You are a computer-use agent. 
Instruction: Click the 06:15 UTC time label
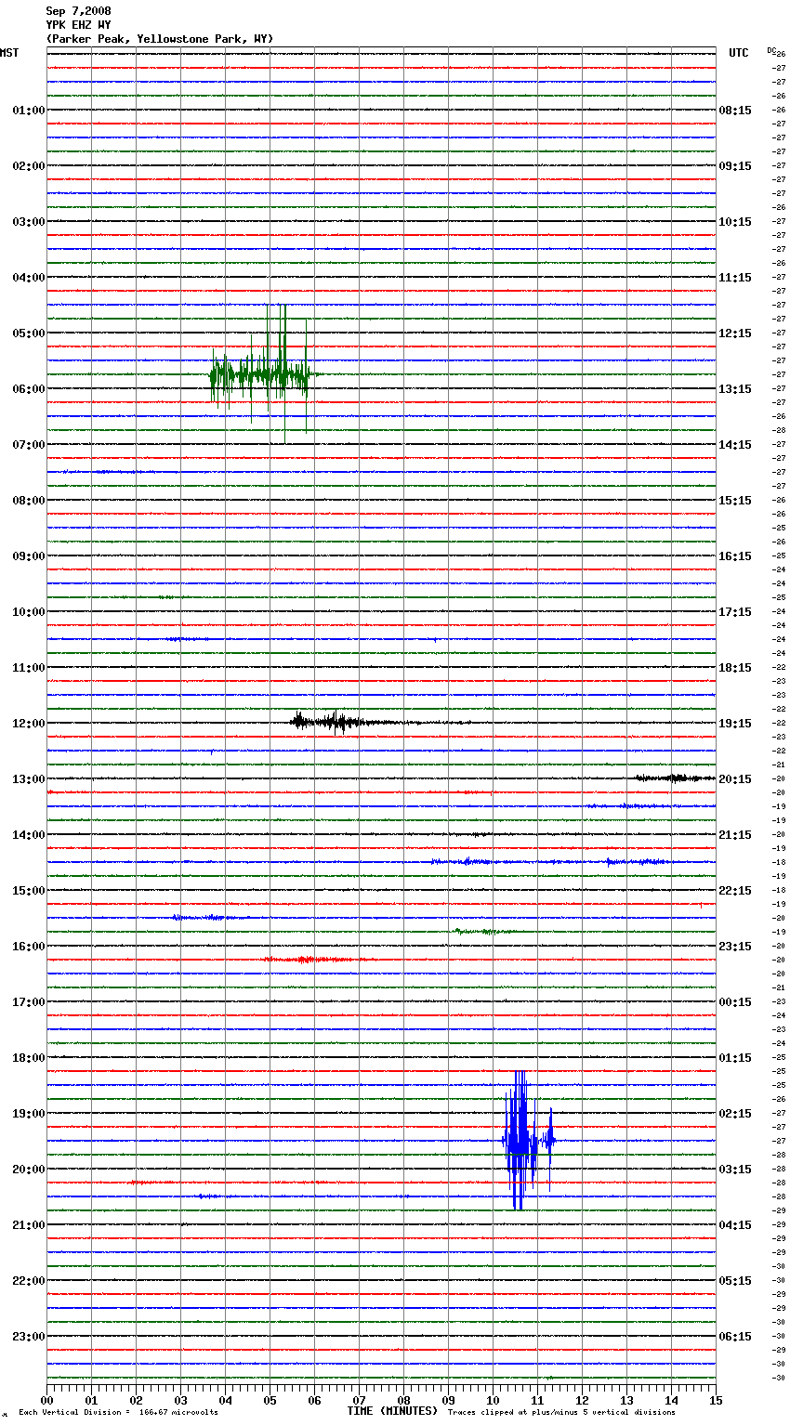(735, 1337)
